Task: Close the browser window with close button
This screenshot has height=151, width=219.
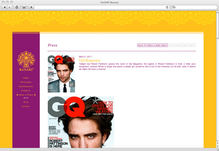Action: 3,2
